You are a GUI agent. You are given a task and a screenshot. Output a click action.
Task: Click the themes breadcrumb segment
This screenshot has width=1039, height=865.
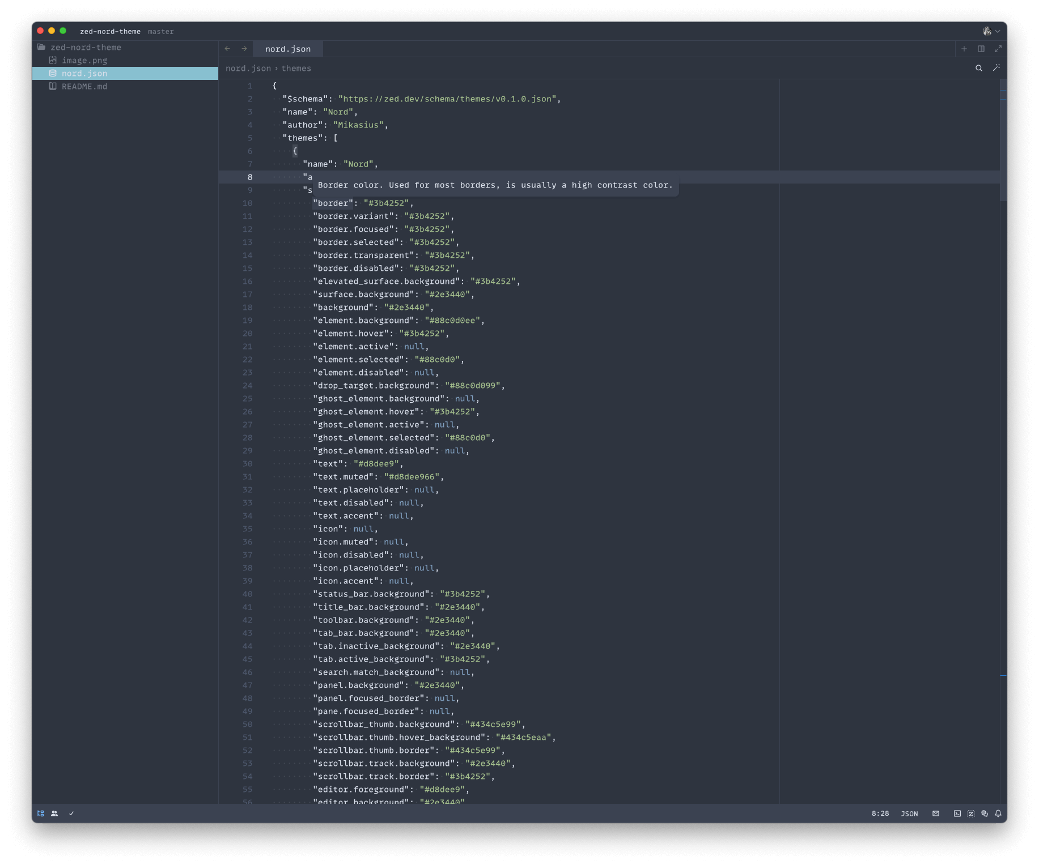296,68
